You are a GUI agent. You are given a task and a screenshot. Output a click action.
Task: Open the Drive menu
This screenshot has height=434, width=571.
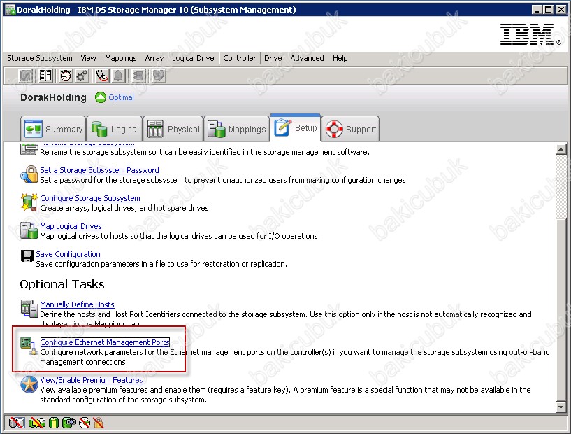(273, 58)
